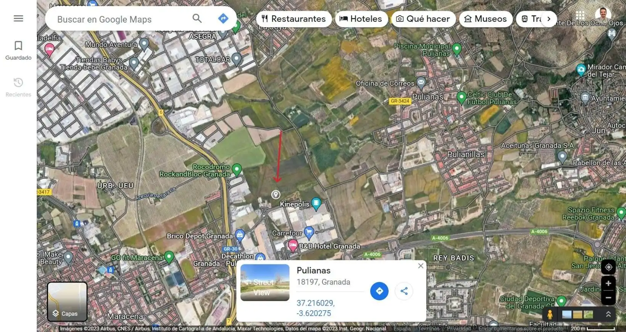Open the Celtic Club De Fútbol Pulianas marker
Viewport: 626px width, 332px height.
(x=461, y=97)
